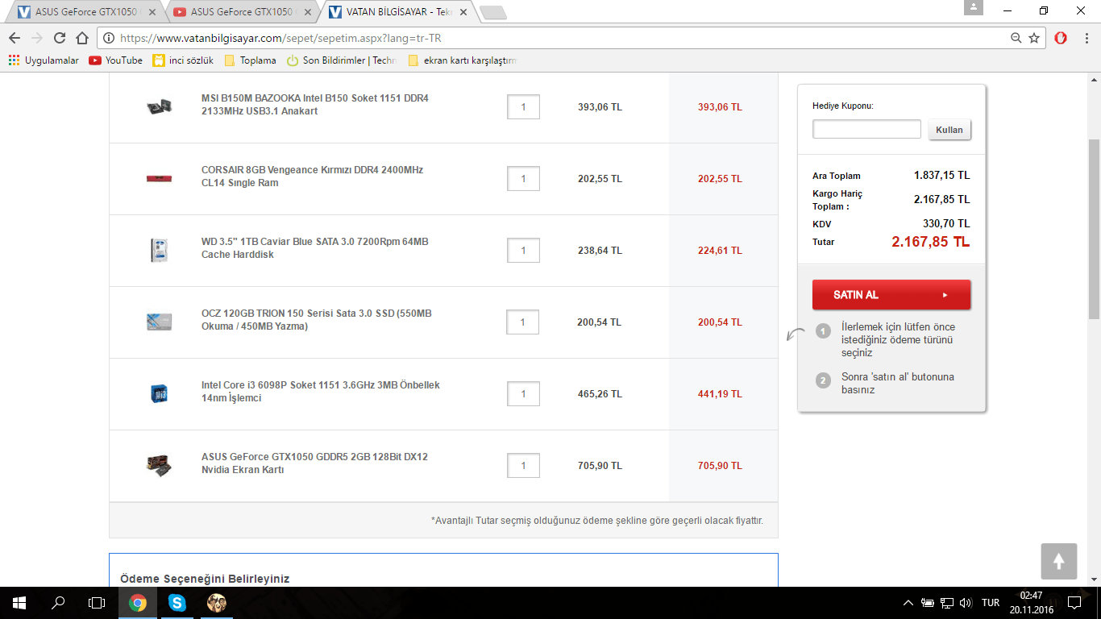This screenshot has height=619, width=1101.
Task: Open the inci sözlük bookmark
Action: [x=183, y=60]
